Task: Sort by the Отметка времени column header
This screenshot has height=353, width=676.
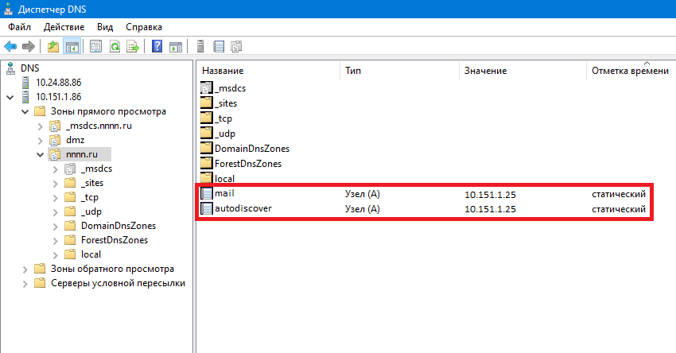Action: 631,71
